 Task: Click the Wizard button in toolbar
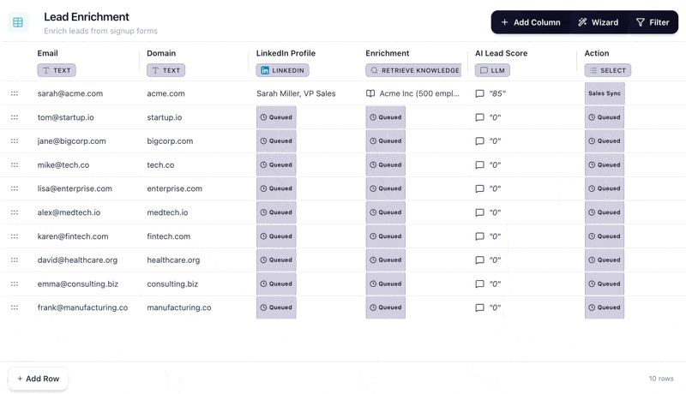598,22
